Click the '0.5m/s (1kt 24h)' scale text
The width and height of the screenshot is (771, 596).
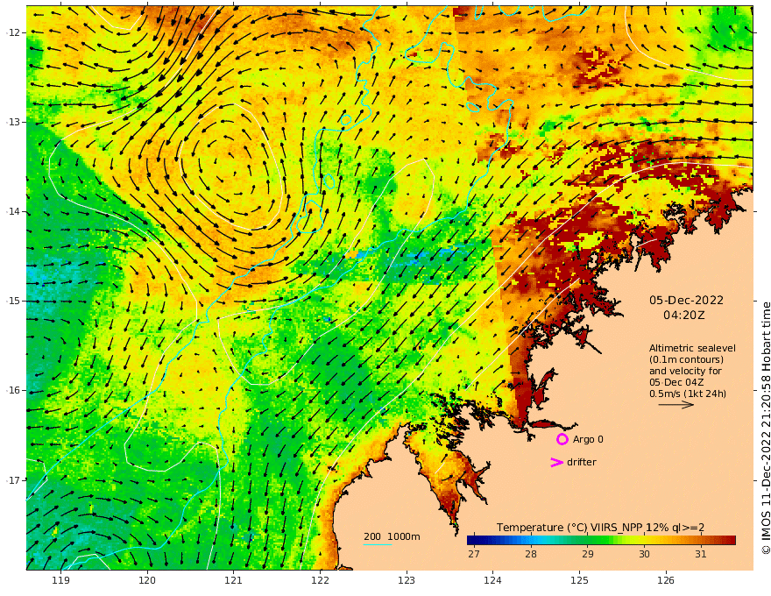click(688, 394)
